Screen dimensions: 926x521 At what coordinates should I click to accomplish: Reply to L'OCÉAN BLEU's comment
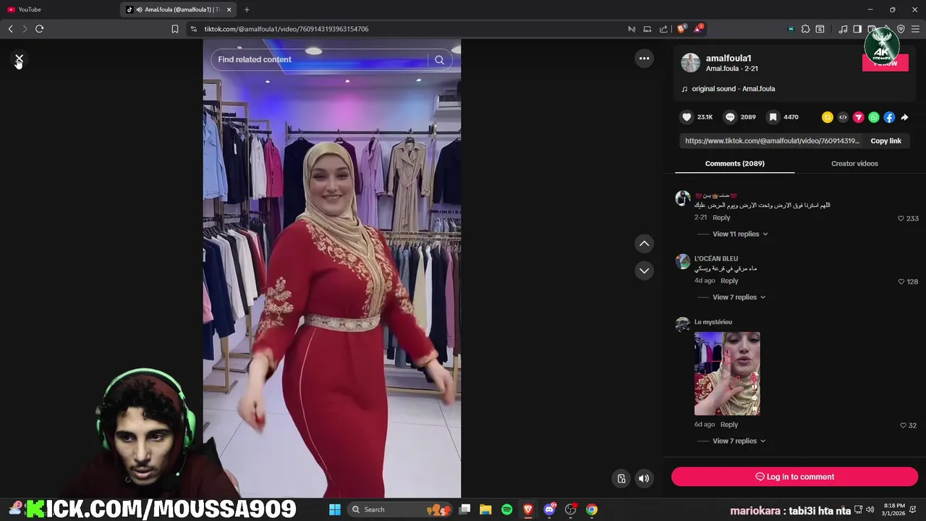click(729, 281)
